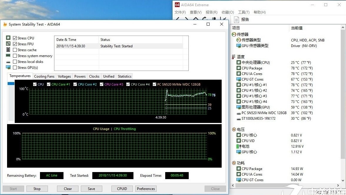The width and height of the screenshot is (346, 195).
Task: Click the CPU GT Cores temperature icon
Action: tap(238, 79)
